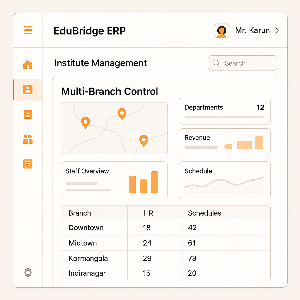Sort by the Schedules column header
The height and width of the screenshot is (300, 300).
pos(204,213)
